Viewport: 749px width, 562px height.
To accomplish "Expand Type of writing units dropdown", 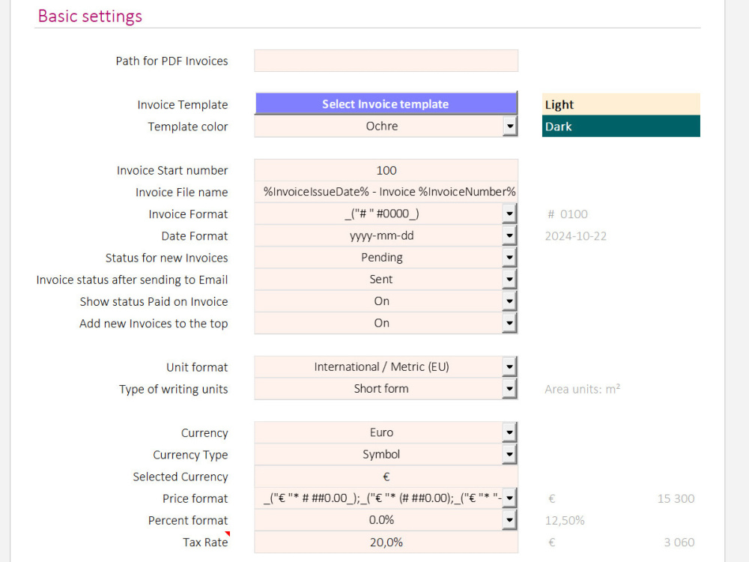I will [509, 389].
